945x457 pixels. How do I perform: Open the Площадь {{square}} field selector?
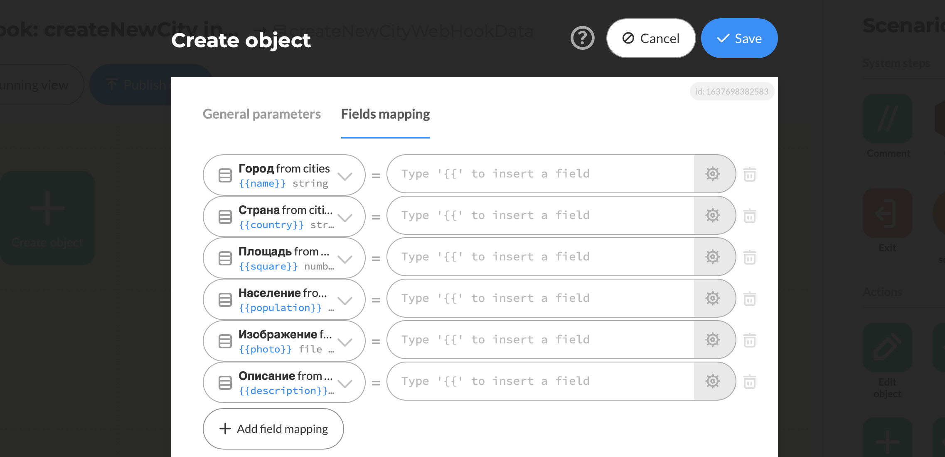pyautogui.click(x=284, y=258)
